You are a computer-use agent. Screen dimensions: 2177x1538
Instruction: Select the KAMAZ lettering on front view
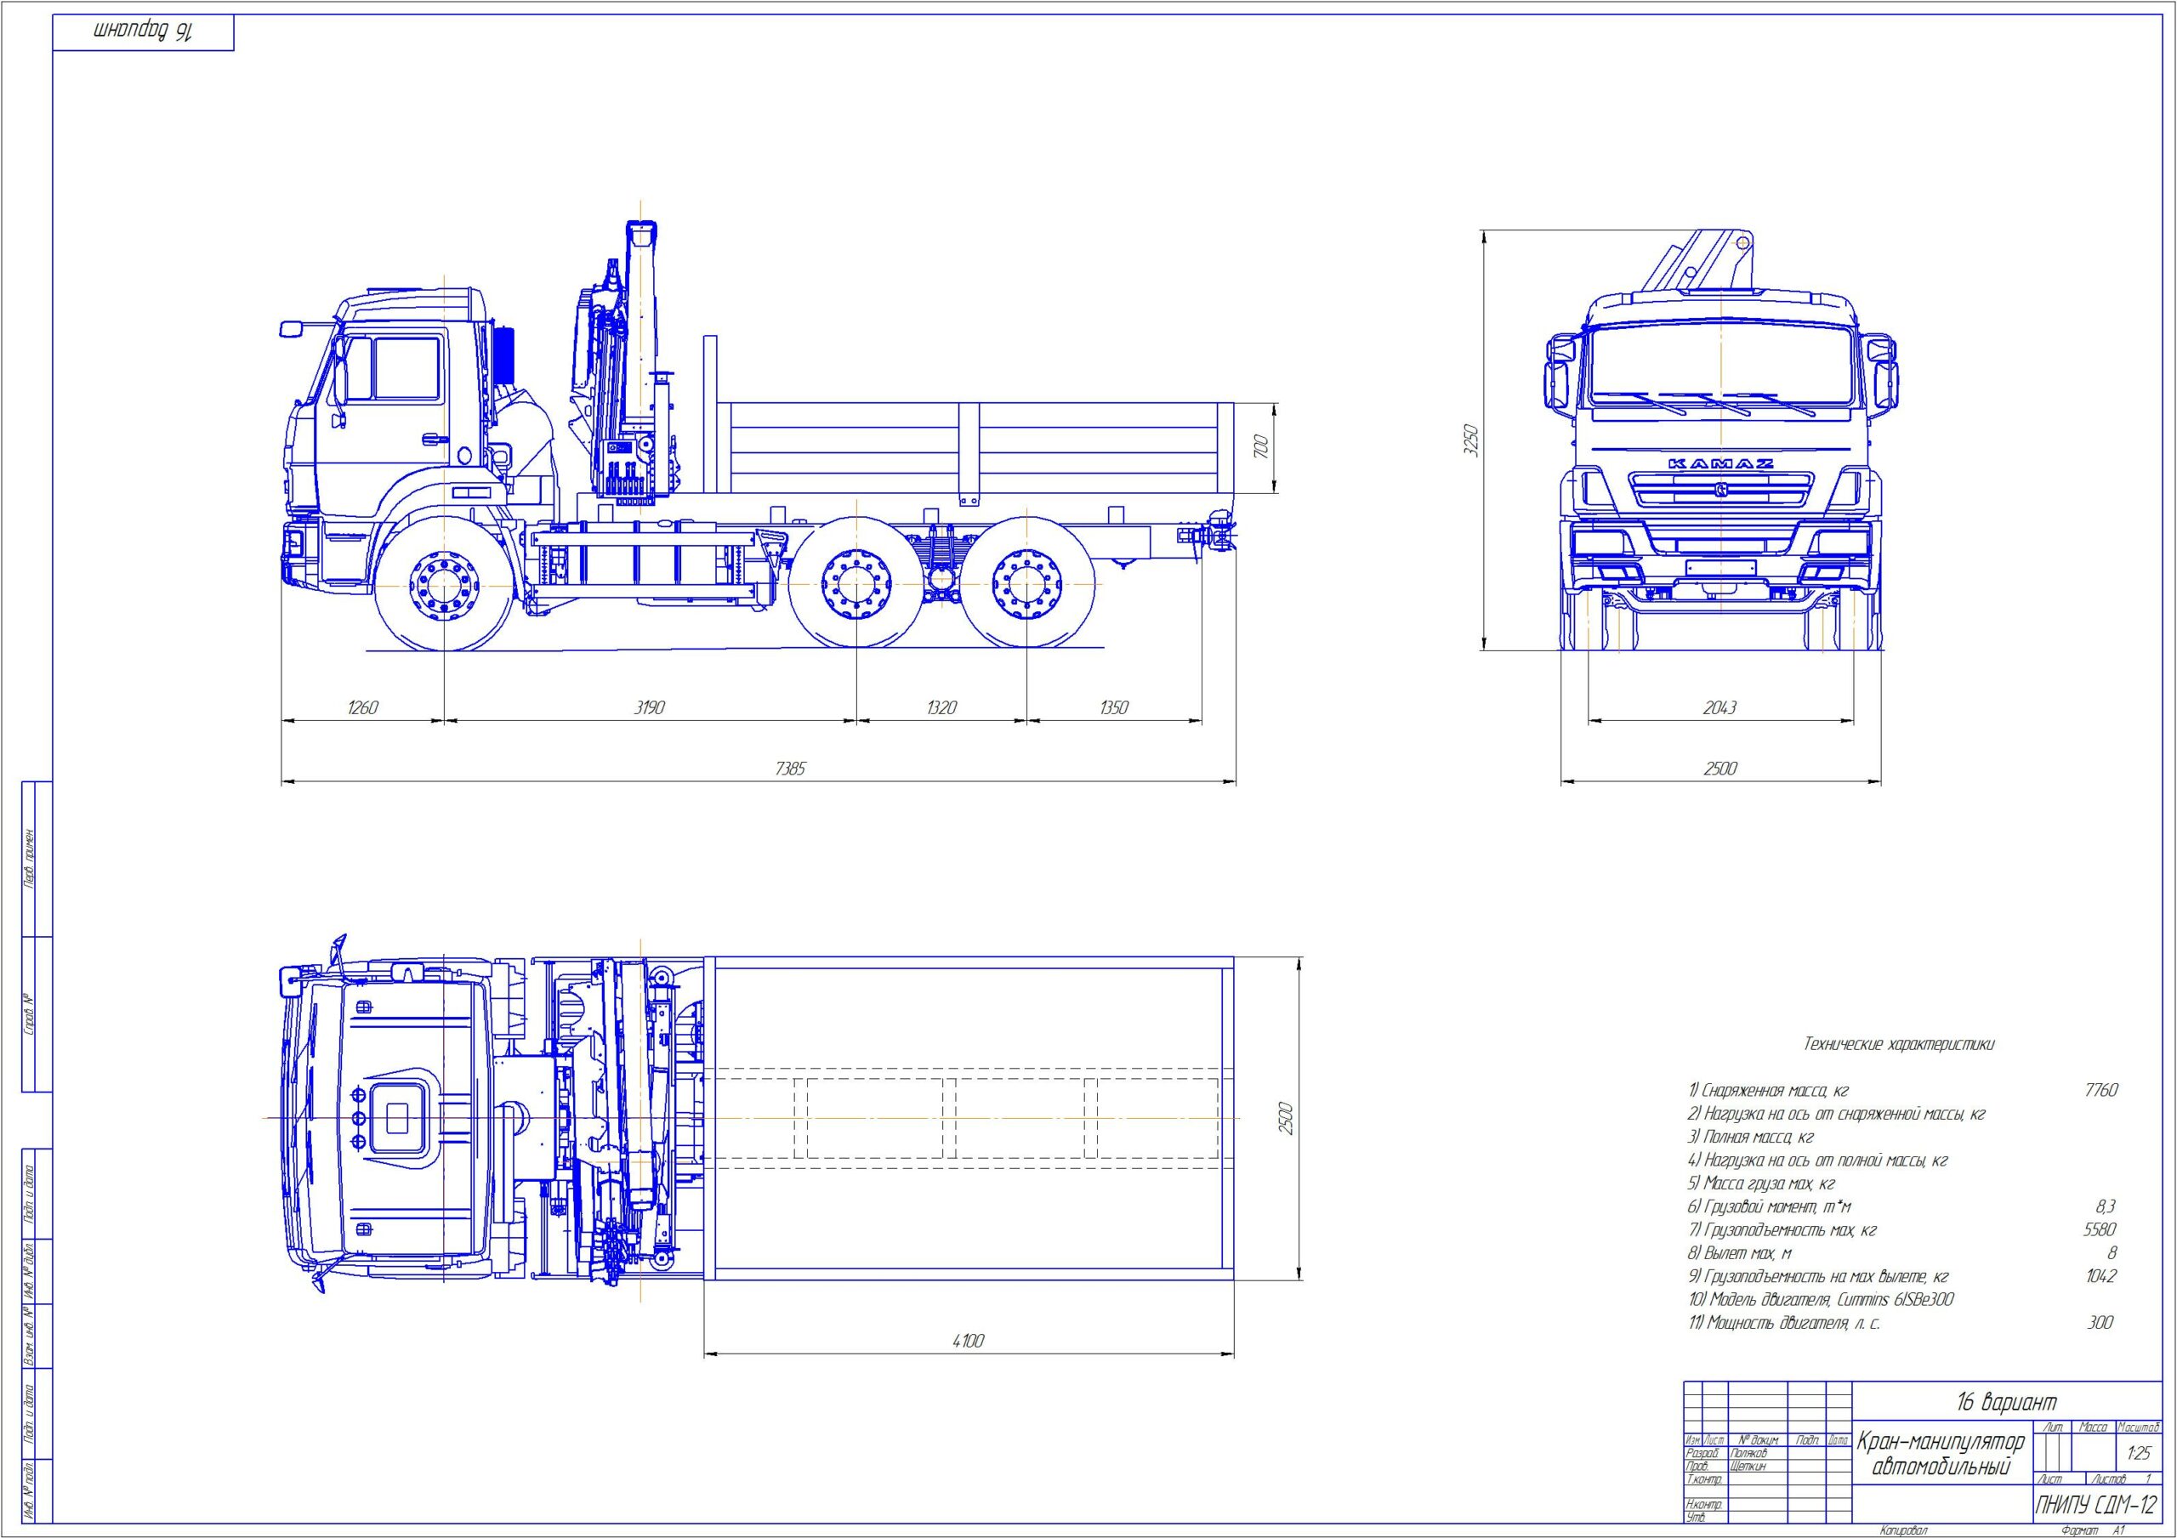1720,463
